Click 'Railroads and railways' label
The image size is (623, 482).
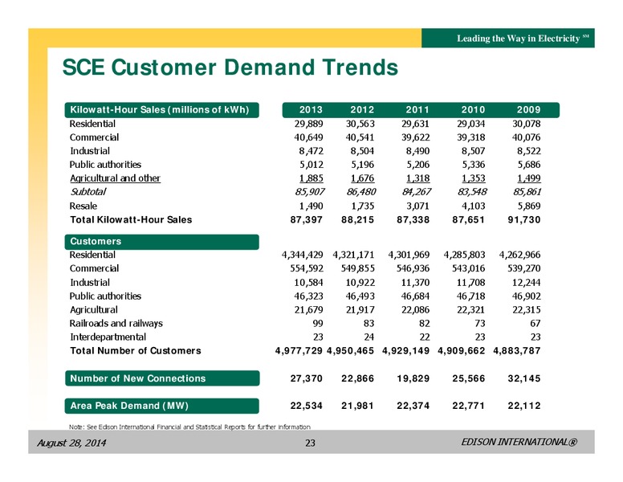pos(116,323)
